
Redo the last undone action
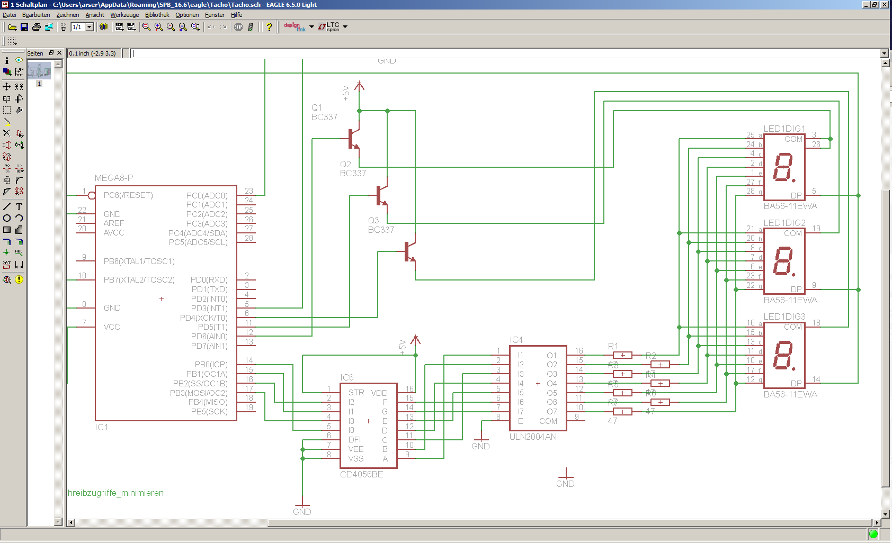point(223,27)
